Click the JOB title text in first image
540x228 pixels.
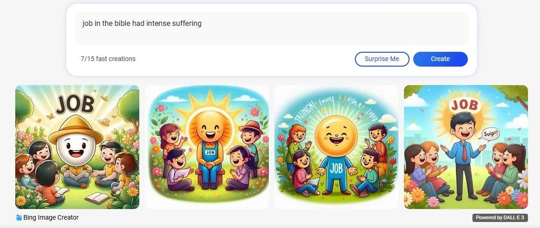(x=75, y=105)
